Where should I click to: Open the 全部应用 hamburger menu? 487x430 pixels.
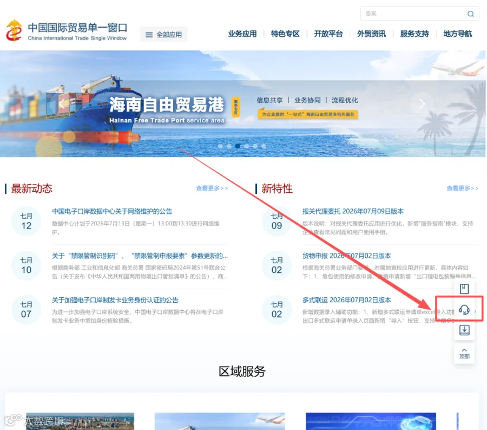[x=163, y=35]
